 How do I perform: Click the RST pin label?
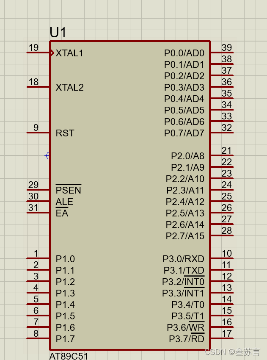(65, 133)
